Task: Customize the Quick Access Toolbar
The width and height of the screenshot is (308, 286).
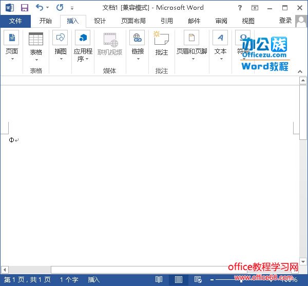Action: (x=72, y=8)
